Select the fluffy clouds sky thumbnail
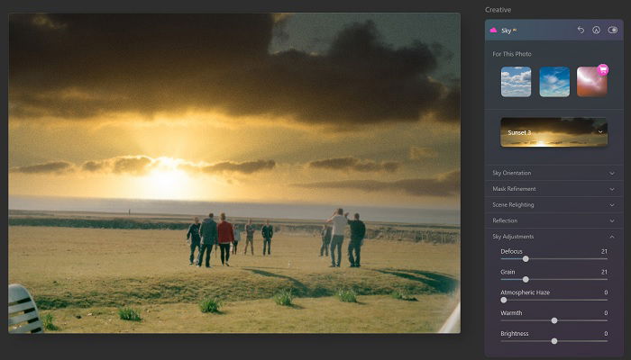631x360 pixels. pyautogui.click(x=516, y=82)
